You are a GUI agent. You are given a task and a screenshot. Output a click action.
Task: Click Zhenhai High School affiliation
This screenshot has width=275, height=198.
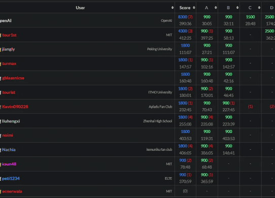158,121
